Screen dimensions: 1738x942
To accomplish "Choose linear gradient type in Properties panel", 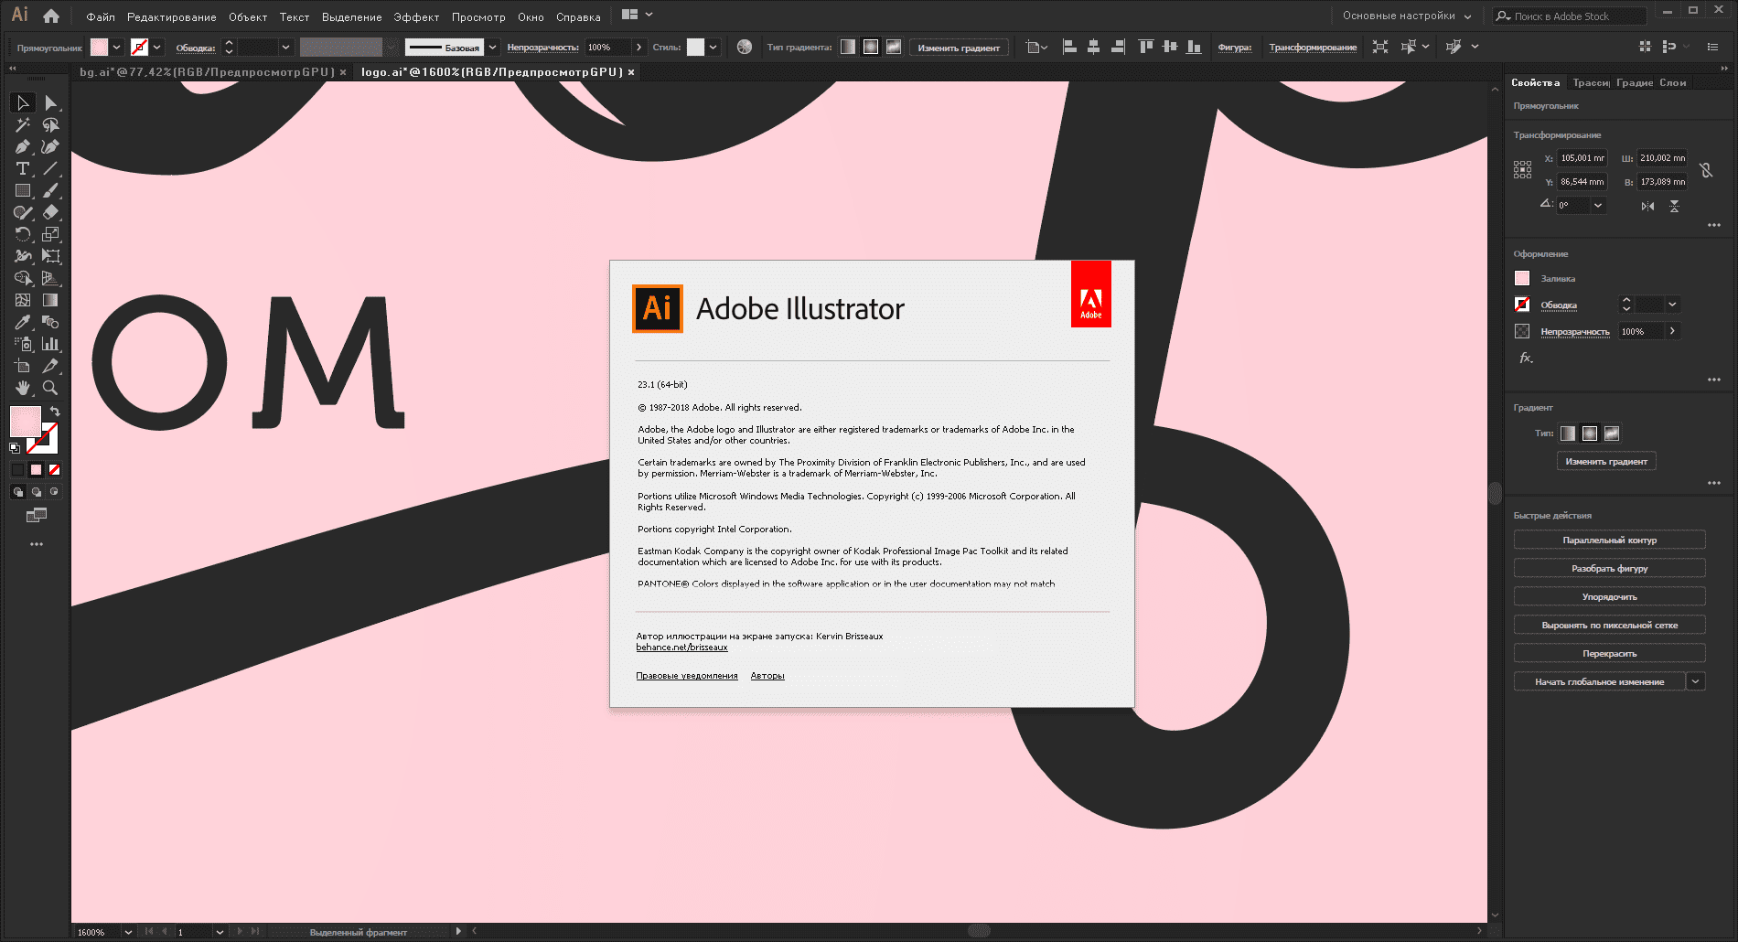I will click(1568, 434).
